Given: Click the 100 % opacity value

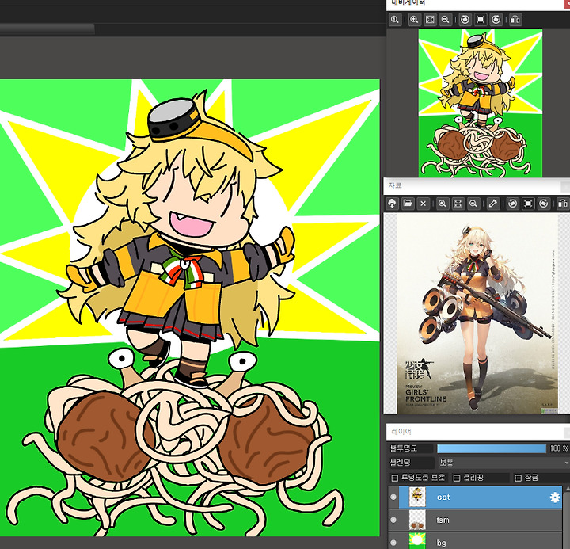Looking at the screenshot, I should click(559, 448).
